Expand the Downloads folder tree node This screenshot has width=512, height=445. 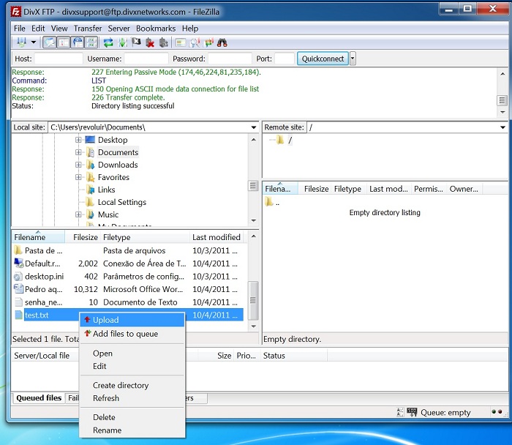(x=79, y=165)
